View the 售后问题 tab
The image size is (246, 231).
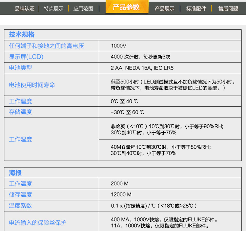click(228, 9)
